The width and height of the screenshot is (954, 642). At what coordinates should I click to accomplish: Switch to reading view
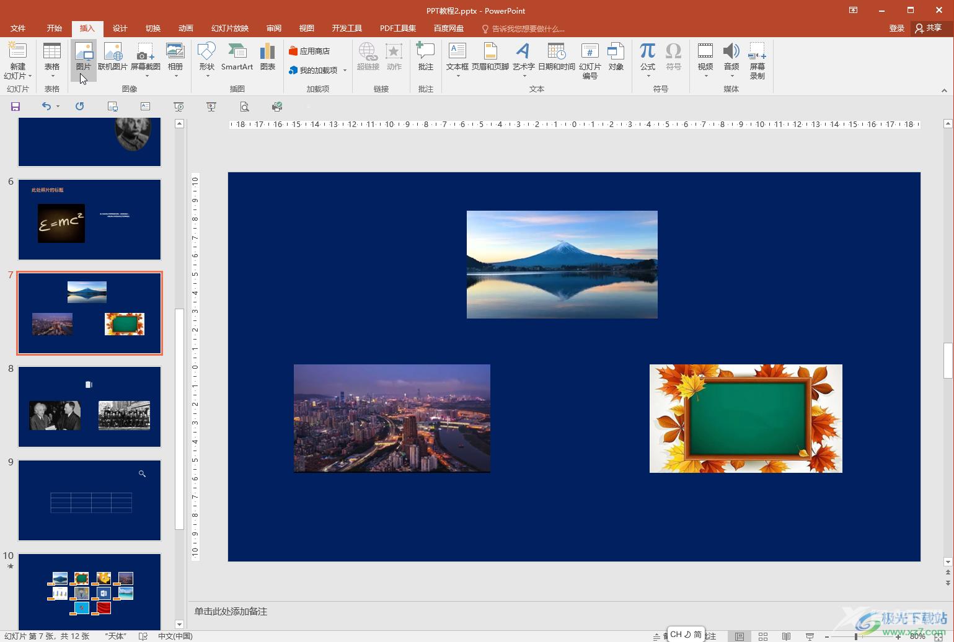[786, 636]
